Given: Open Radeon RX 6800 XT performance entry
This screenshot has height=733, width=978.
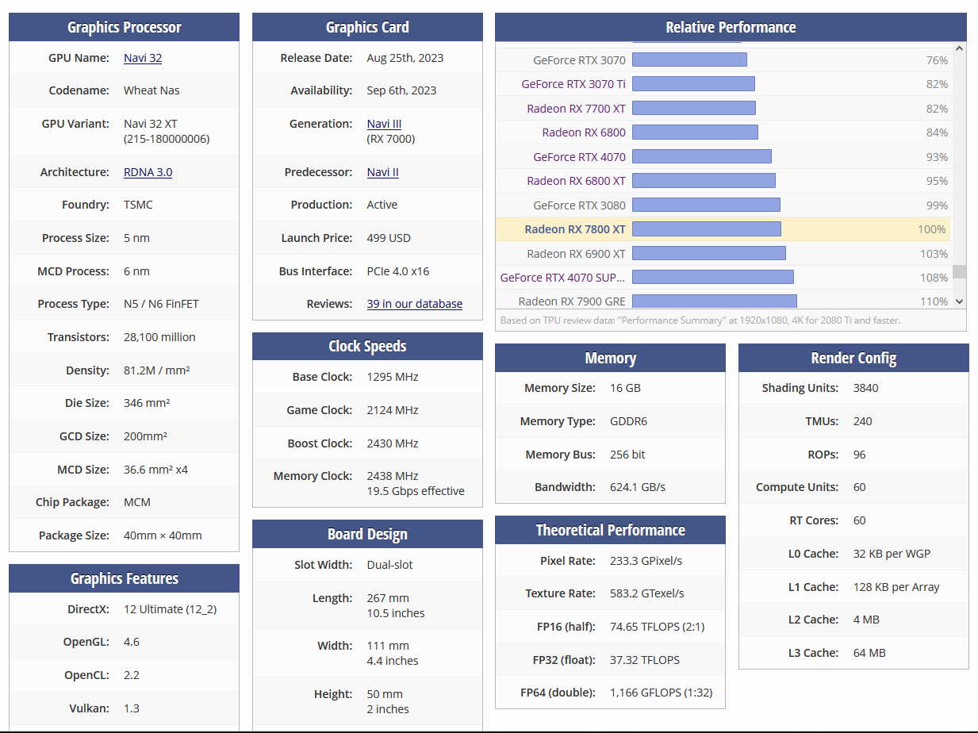Looking at the screenshot, I should [576, 181].
